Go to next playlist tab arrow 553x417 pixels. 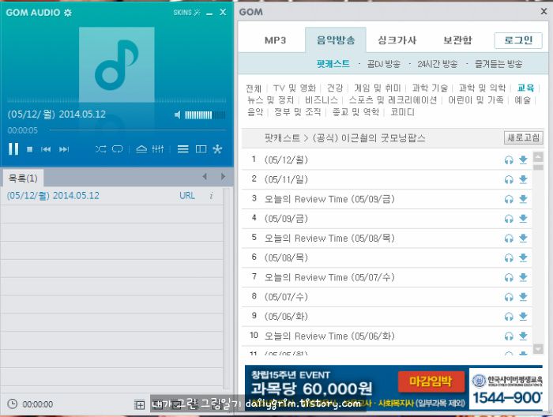(223, 177)
